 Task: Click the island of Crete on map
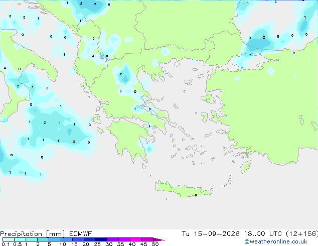(184, 189)
